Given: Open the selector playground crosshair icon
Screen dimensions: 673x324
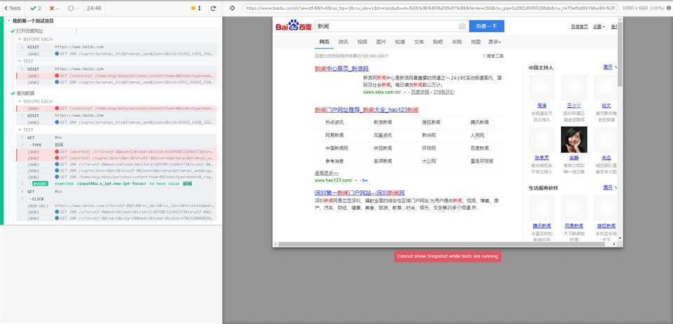Looking at the screenshot, I should pos(232,8).
